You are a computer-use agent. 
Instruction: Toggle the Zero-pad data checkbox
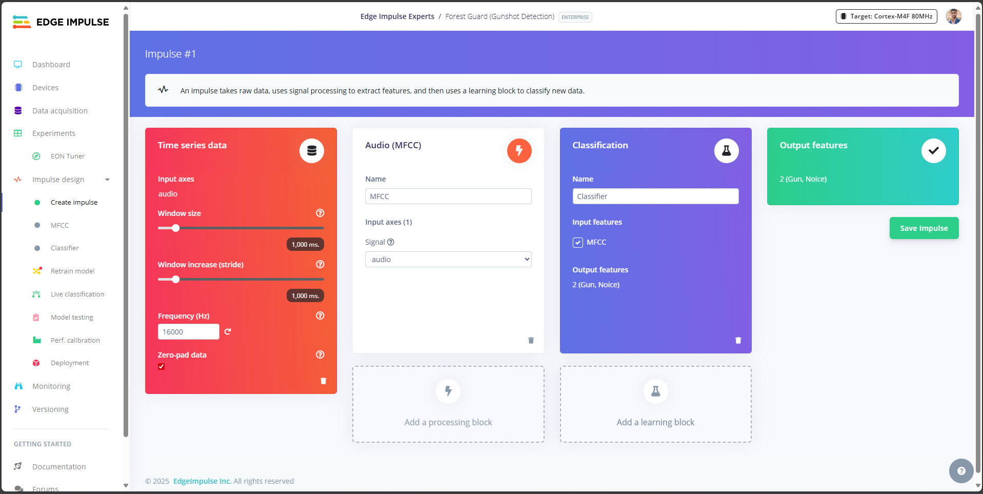(162, 366)
